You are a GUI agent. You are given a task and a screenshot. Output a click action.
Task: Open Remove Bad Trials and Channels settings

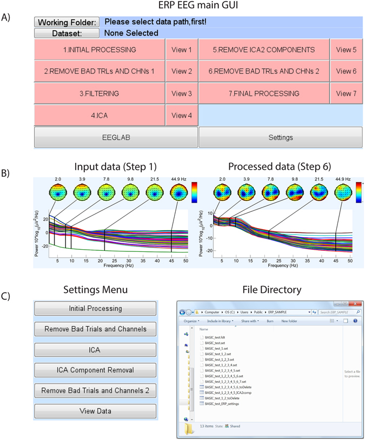(x=95, y=329)
